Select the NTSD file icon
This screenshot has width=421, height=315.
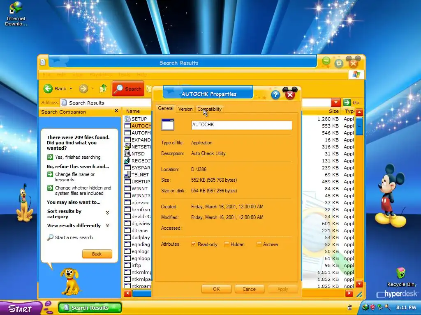[127, 154]
